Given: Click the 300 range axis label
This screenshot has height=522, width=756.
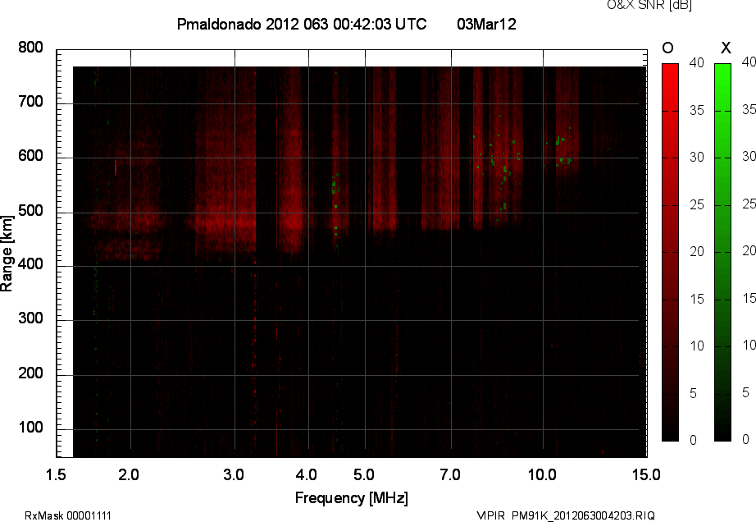Looking at the screenshot, I should 31,318.
